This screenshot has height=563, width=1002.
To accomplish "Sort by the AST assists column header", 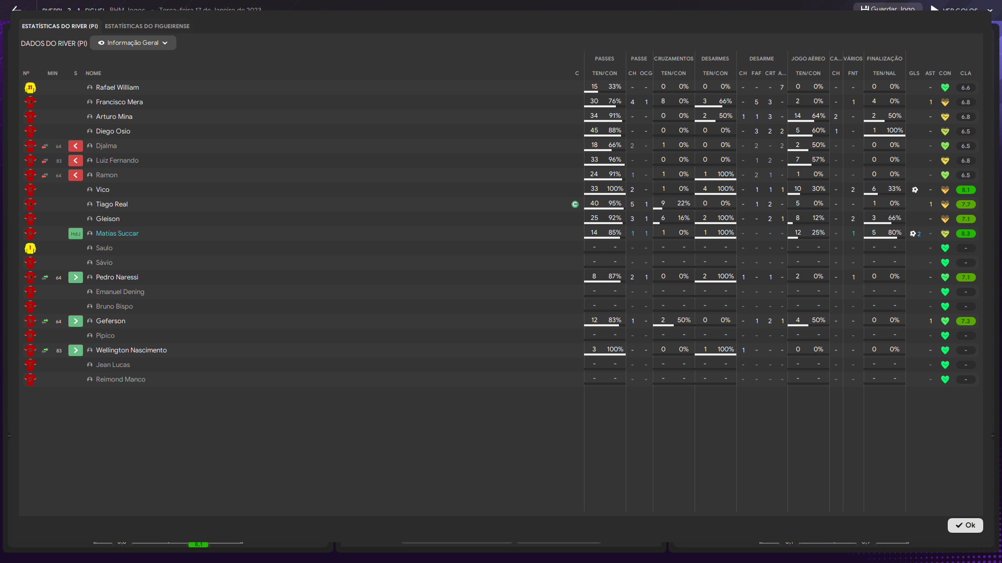I will [x=930, y=74].
